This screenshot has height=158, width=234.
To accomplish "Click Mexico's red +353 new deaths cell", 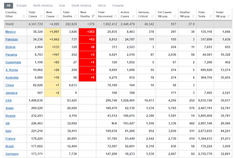I will [87, 32].
